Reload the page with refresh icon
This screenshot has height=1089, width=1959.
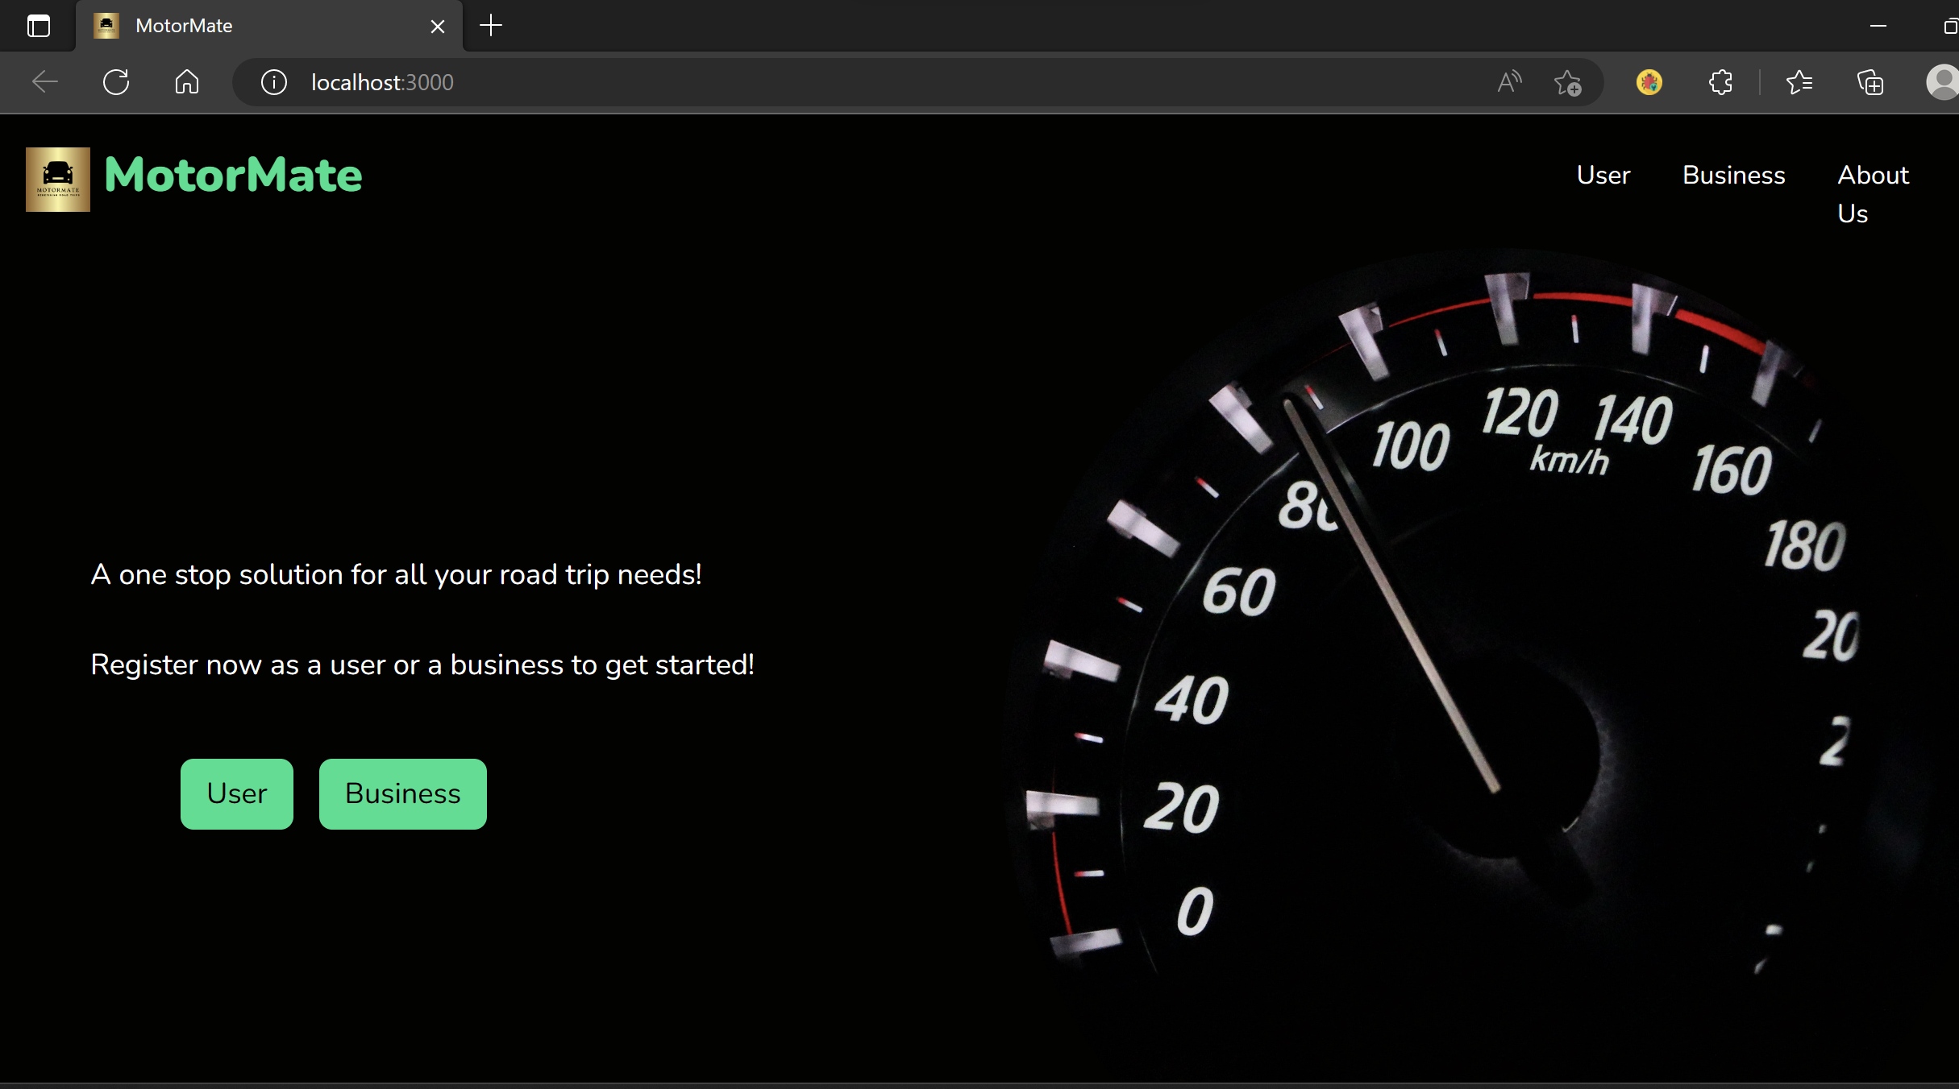tap(116, 82)
